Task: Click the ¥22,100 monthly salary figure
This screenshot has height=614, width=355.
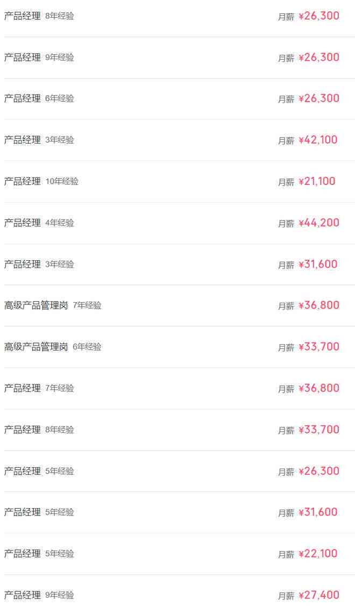Action: click(318, 553)
